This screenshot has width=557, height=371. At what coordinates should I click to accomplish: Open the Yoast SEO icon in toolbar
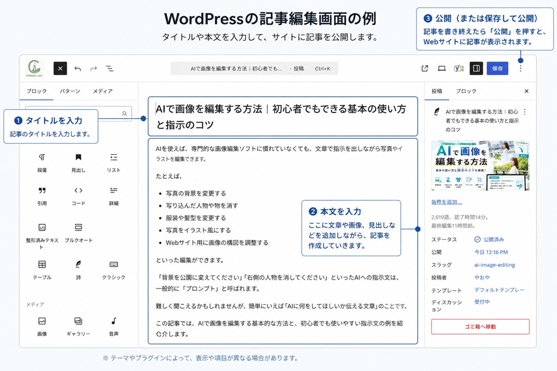point(458,68)
